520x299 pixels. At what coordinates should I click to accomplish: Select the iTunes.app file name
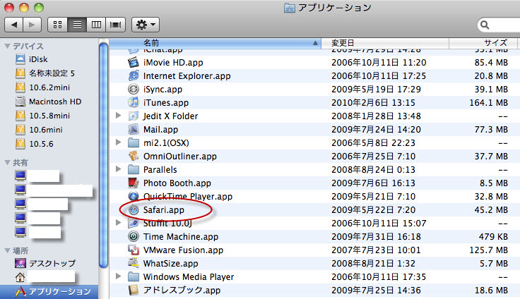tap(166, 103)
